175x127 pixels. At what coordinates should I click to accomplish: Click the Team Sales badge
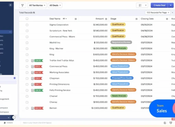tap(162, 108)
